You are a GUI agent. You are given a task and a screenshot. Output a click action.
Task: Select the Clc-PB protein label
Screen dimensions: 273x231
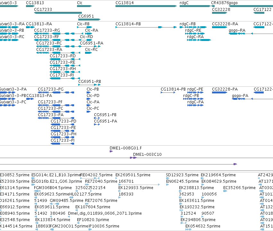[x=93, y=89]
